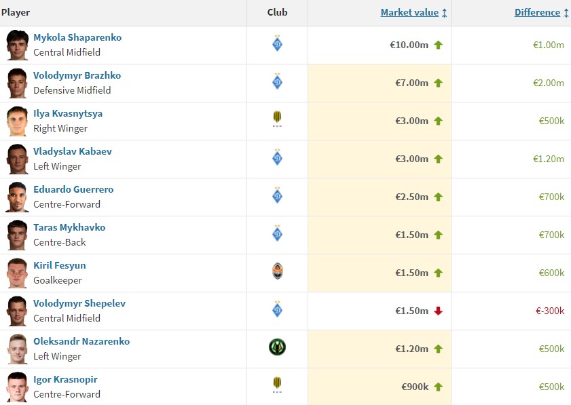Click Dynamo crest beside Eduardo Guerrero

pos(277,197)
